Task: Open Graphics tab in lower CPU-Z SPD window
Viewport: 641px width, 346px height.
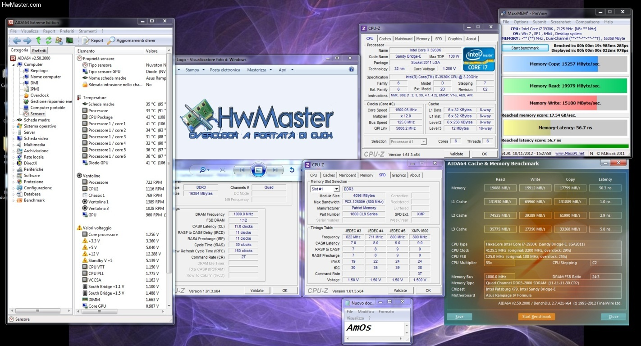Action: [398, 175]
